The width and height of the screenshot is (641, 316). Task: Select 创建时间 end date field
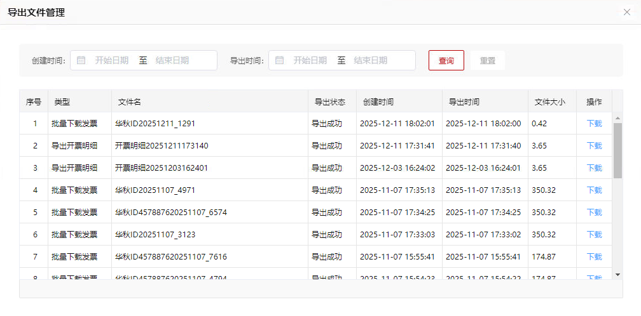click(x=172, y=60)
